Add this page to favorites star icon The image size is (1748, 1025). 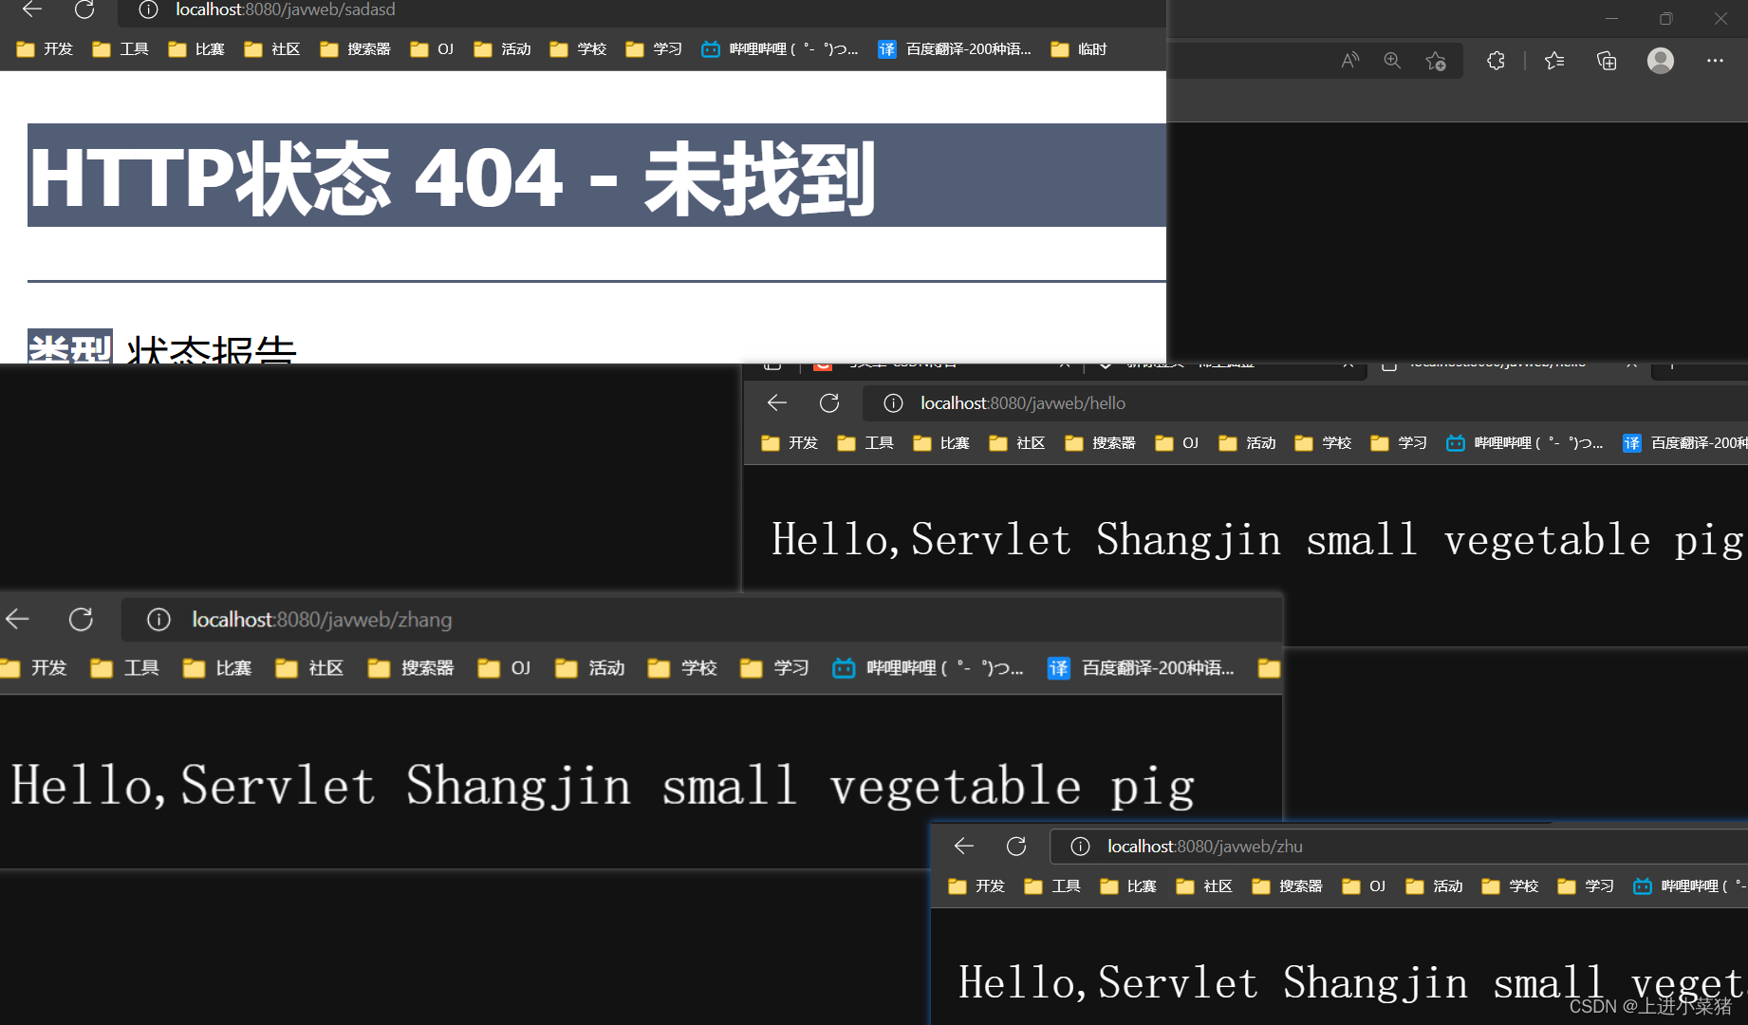[1436, 61]
